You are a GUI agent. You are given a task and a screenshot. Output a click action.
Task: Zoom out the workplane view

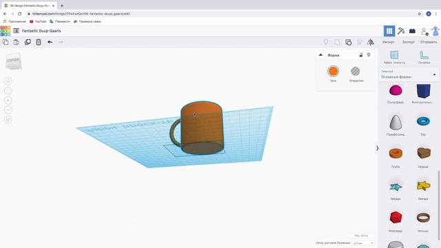pos(8,110)
